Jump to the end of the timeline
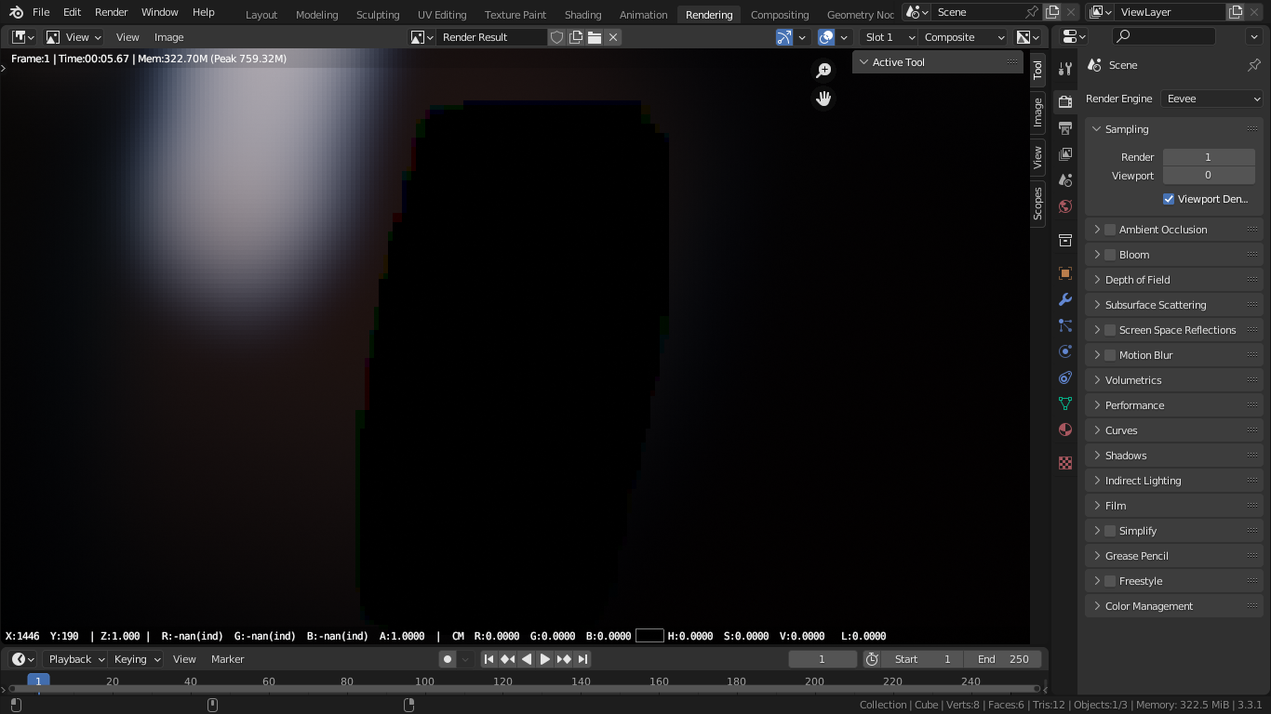Screen dimensions: 1271x714 tap(583, 659)
